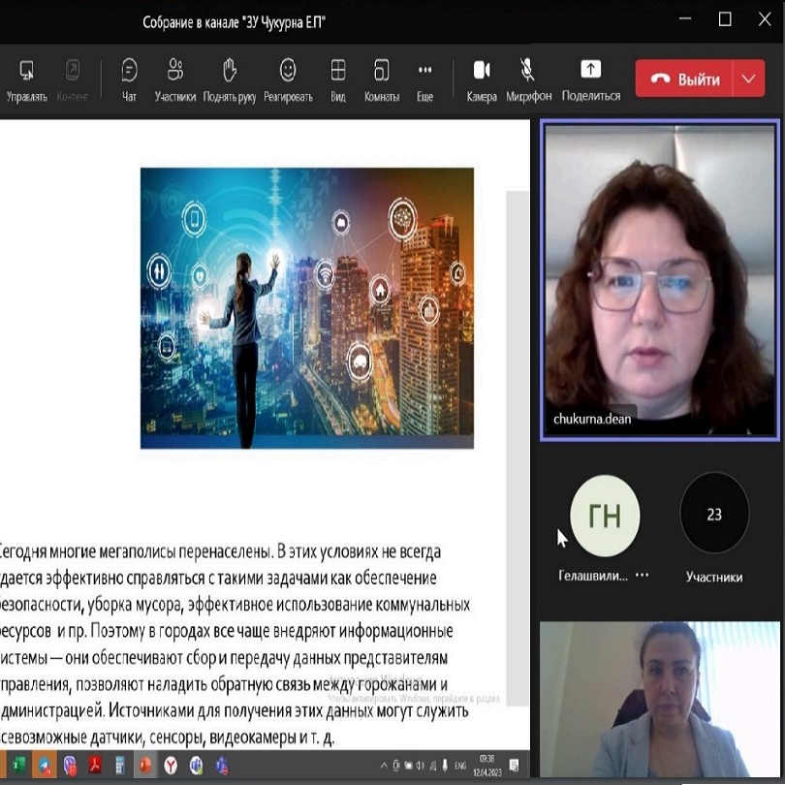Screen dimensions: 785x785
Task: Select the chukurna.dean video tile
Action: coord(660,280)
